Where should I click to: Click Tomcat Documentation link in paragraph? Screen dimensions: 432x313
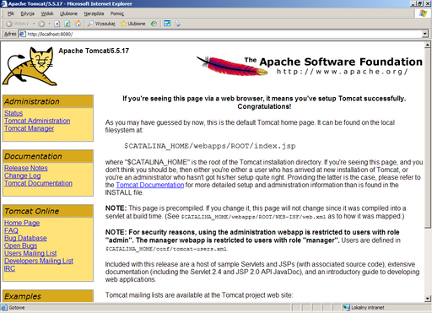click(x=150, y=185)
